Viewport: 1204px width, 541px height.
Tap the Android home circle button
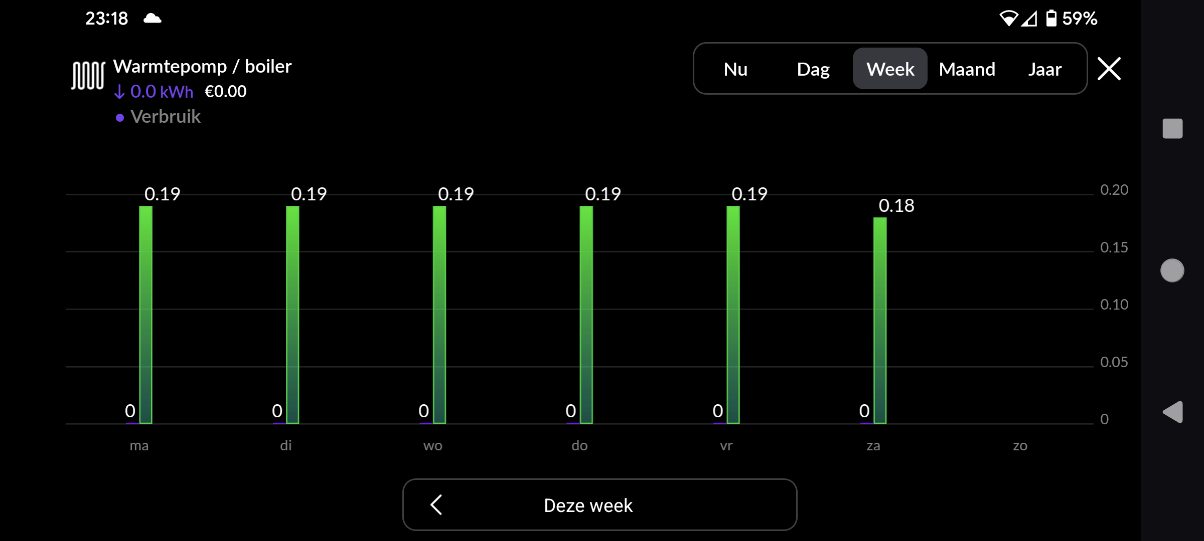[x=1172, y=270]
